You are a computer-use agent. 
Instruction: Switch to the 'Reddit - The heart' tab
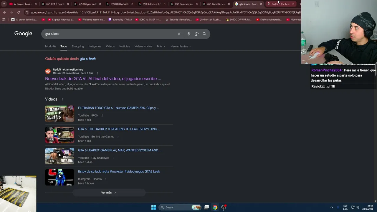[281, 4]
